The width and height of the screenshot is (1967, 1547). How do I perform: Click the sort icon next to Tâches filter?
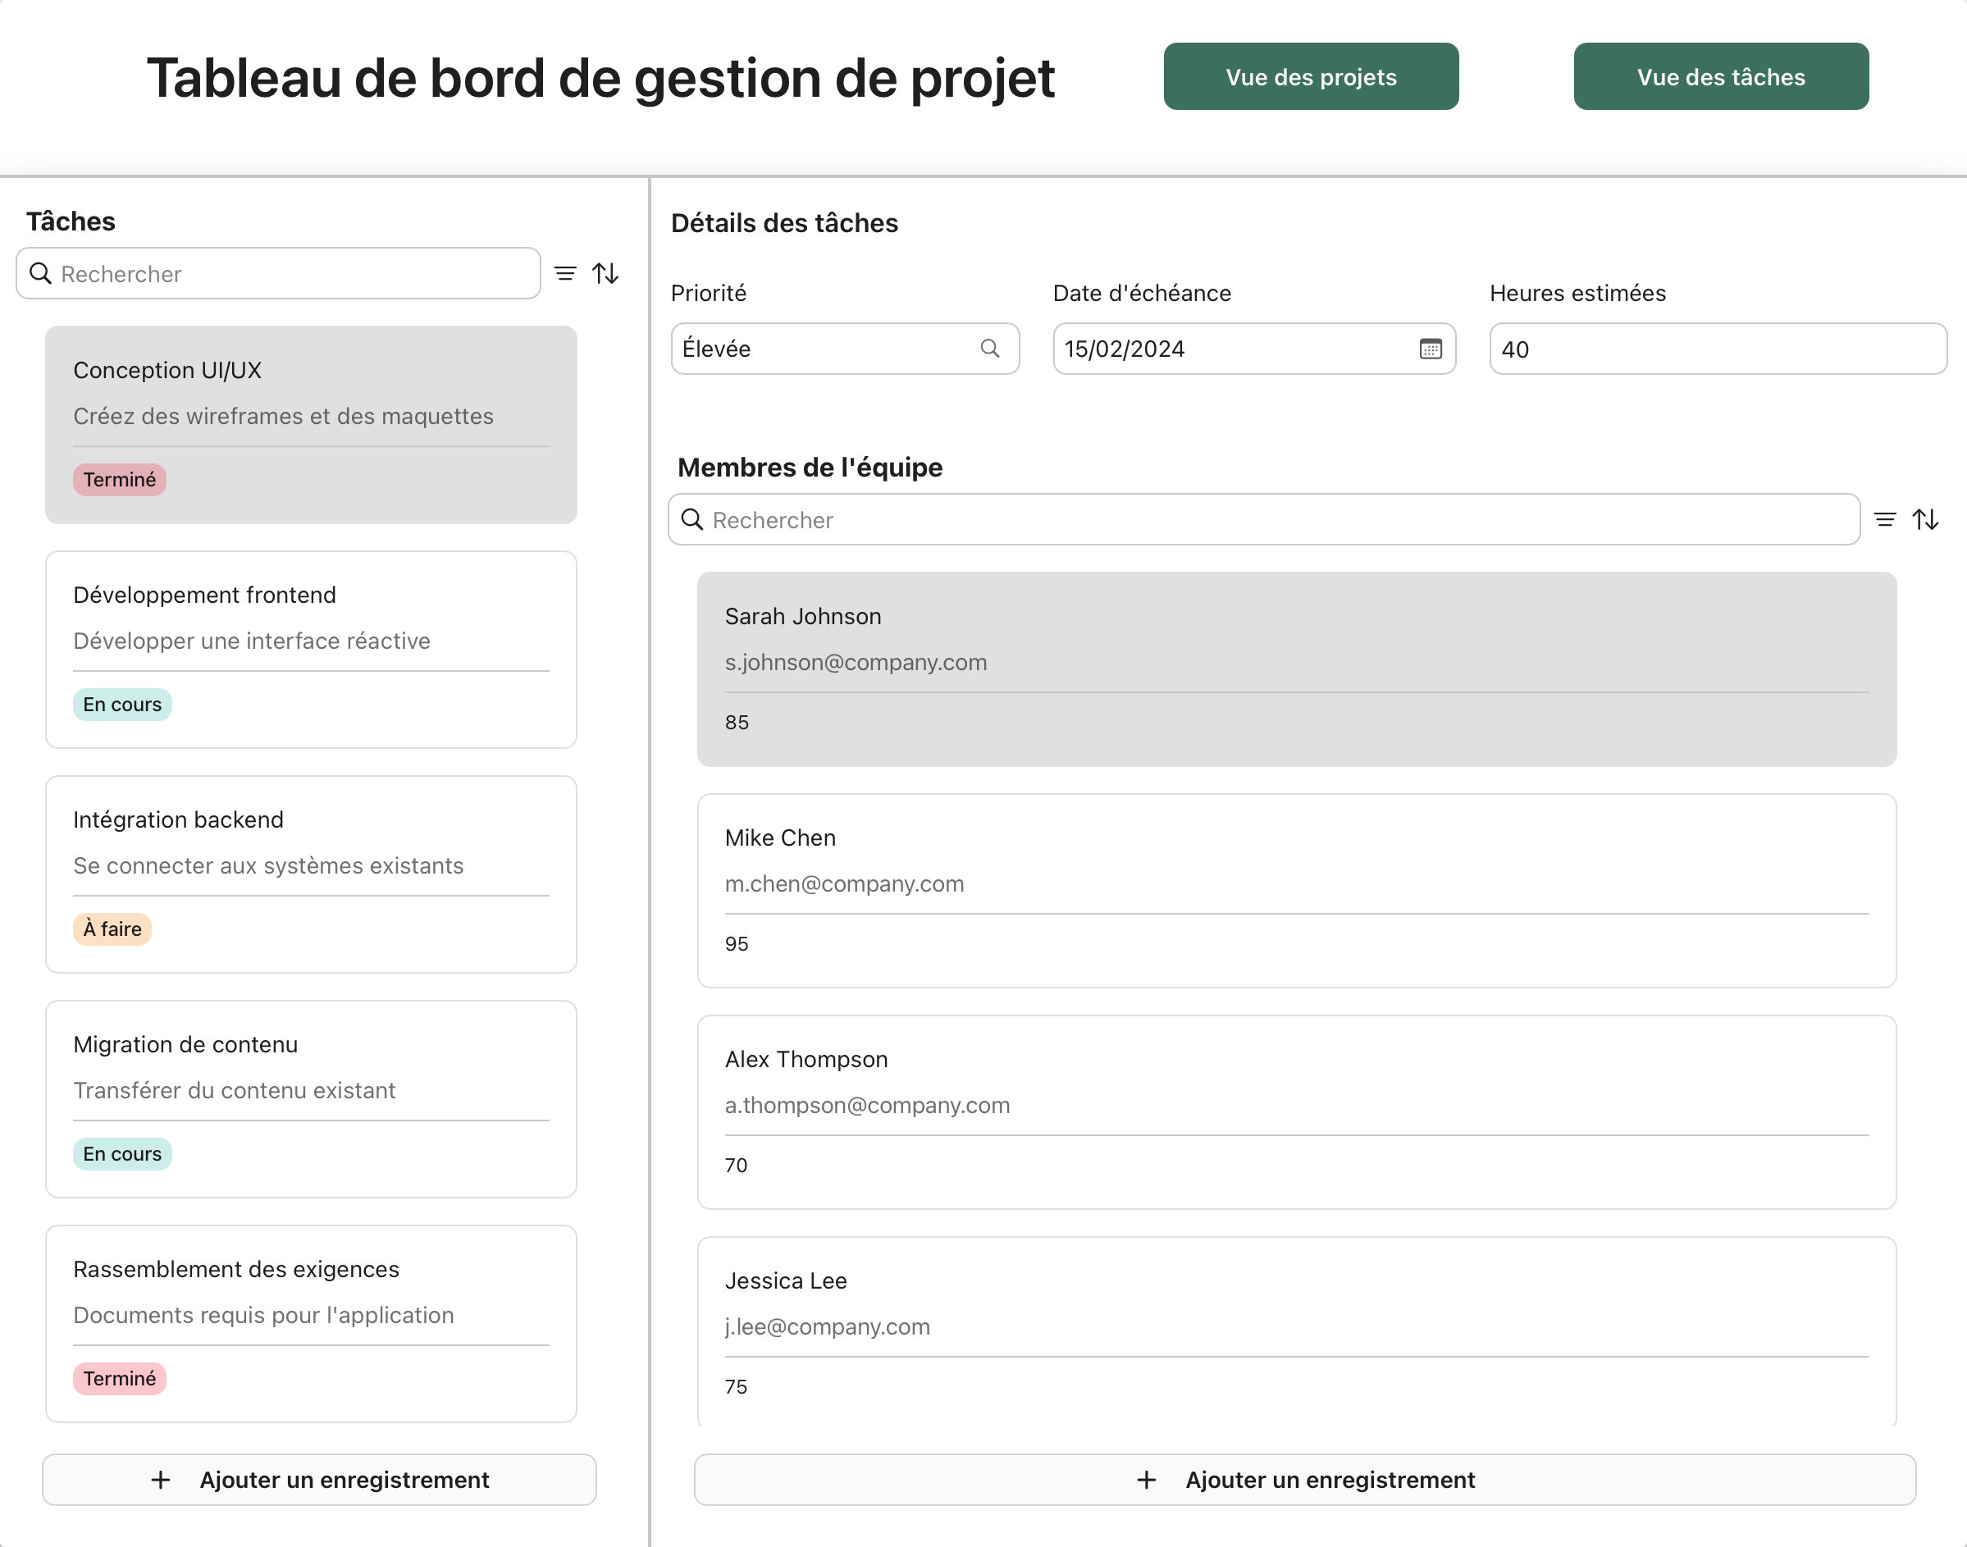605,272
